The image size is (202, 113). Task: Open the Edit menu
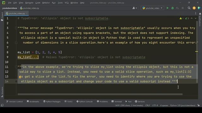(15, 3)
